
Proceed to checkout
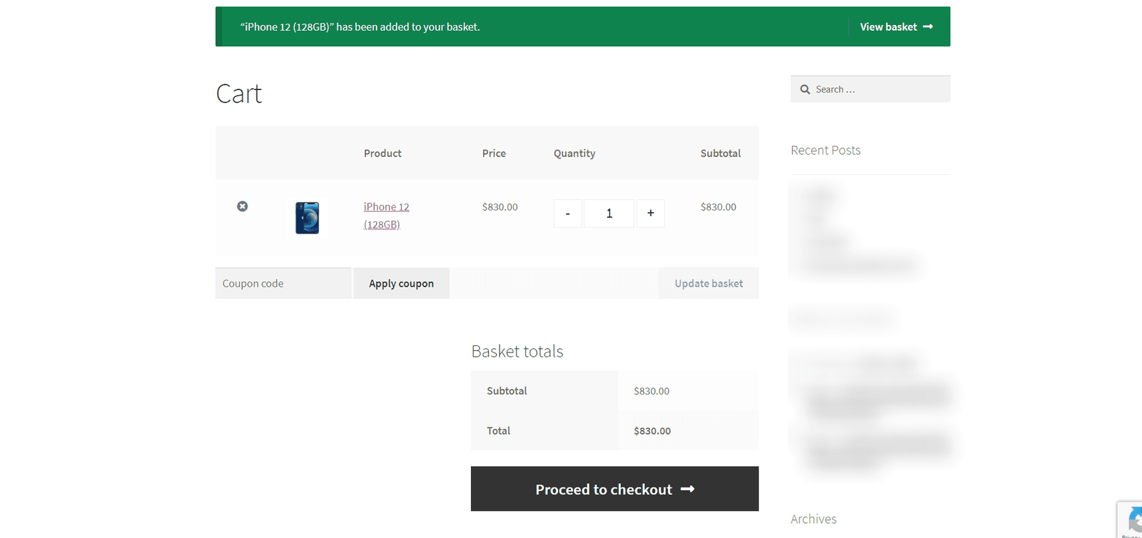click(x=615, y=489)
